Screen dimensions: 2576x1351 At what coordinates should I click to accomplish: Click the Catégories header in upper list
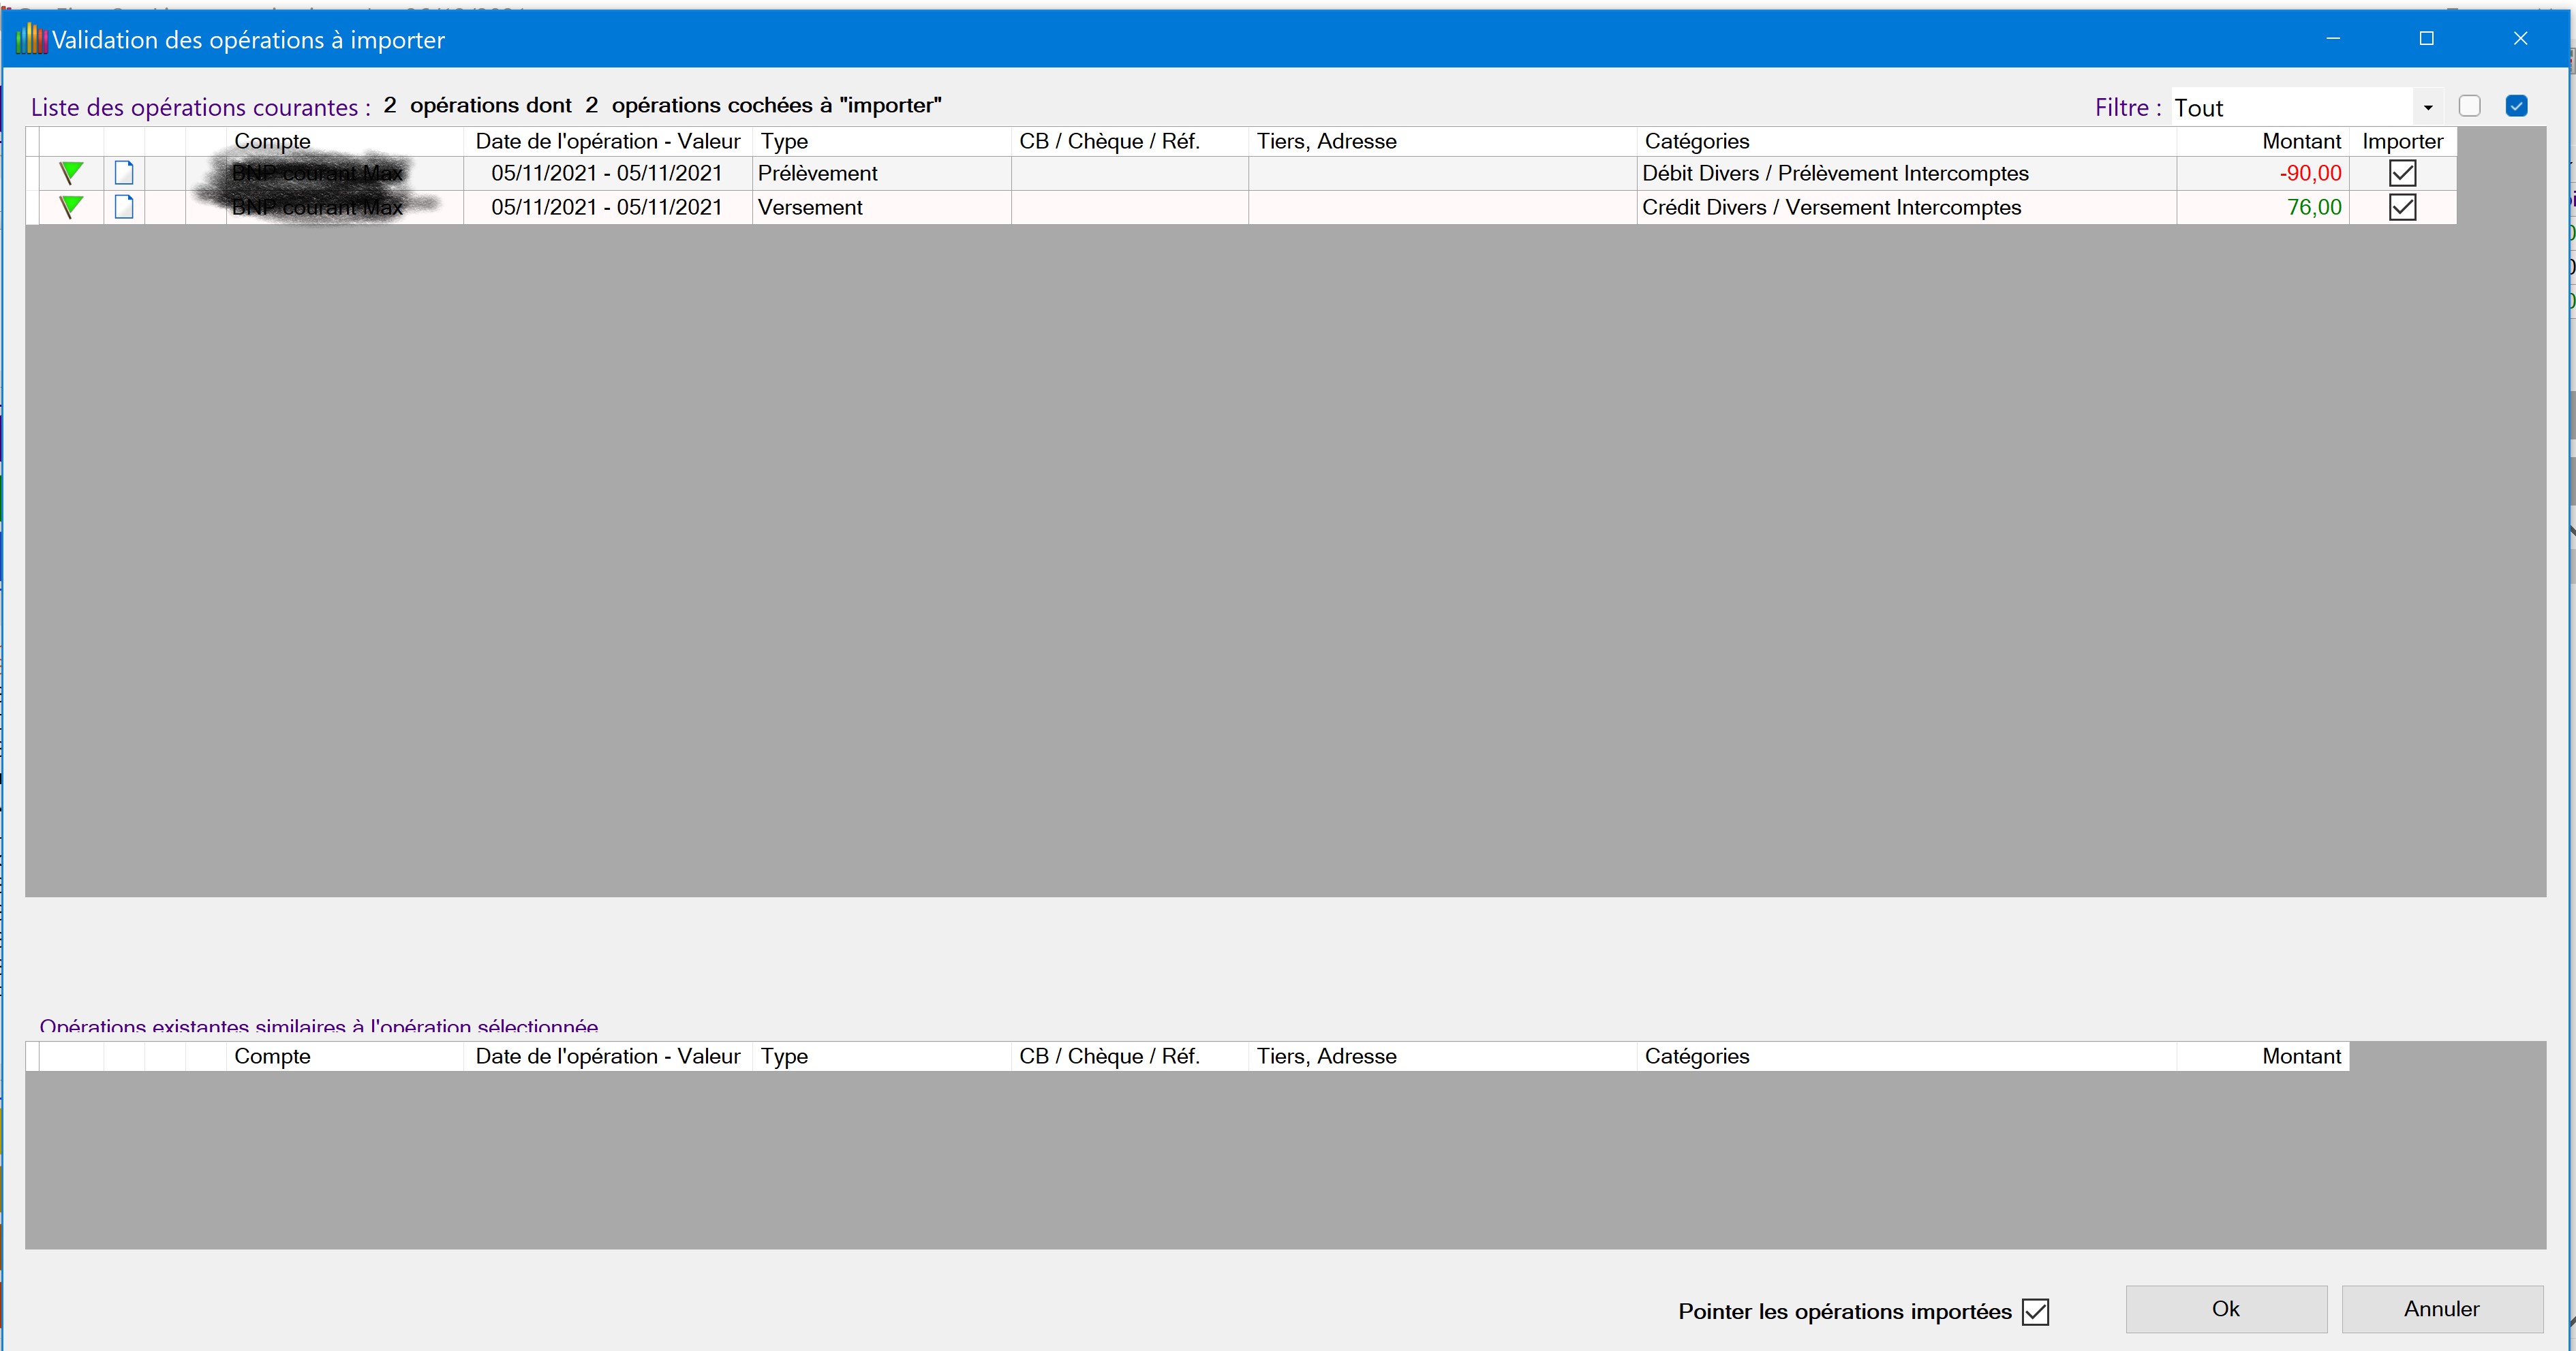click(x=1697, y=141)
